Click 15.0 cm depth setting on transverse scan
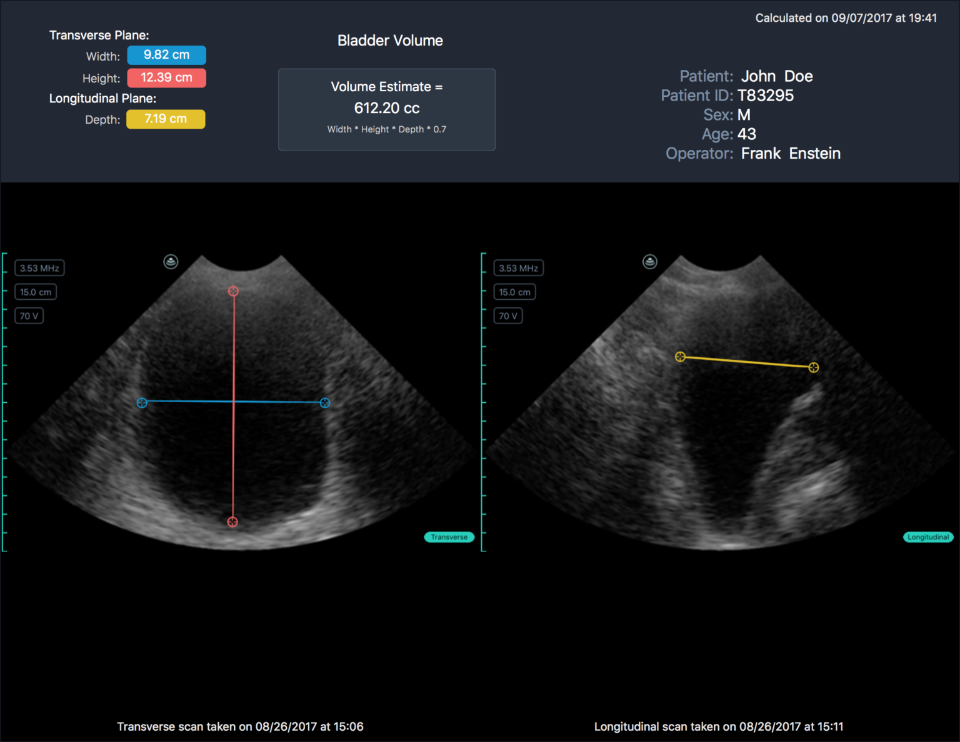The height and width of the screenshot is (742, 960). pos(36,292)
